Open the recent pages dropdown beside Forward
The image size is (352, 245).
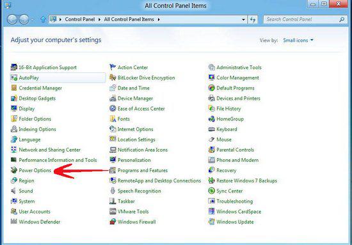pyautogui.click(x=33, y=20)
